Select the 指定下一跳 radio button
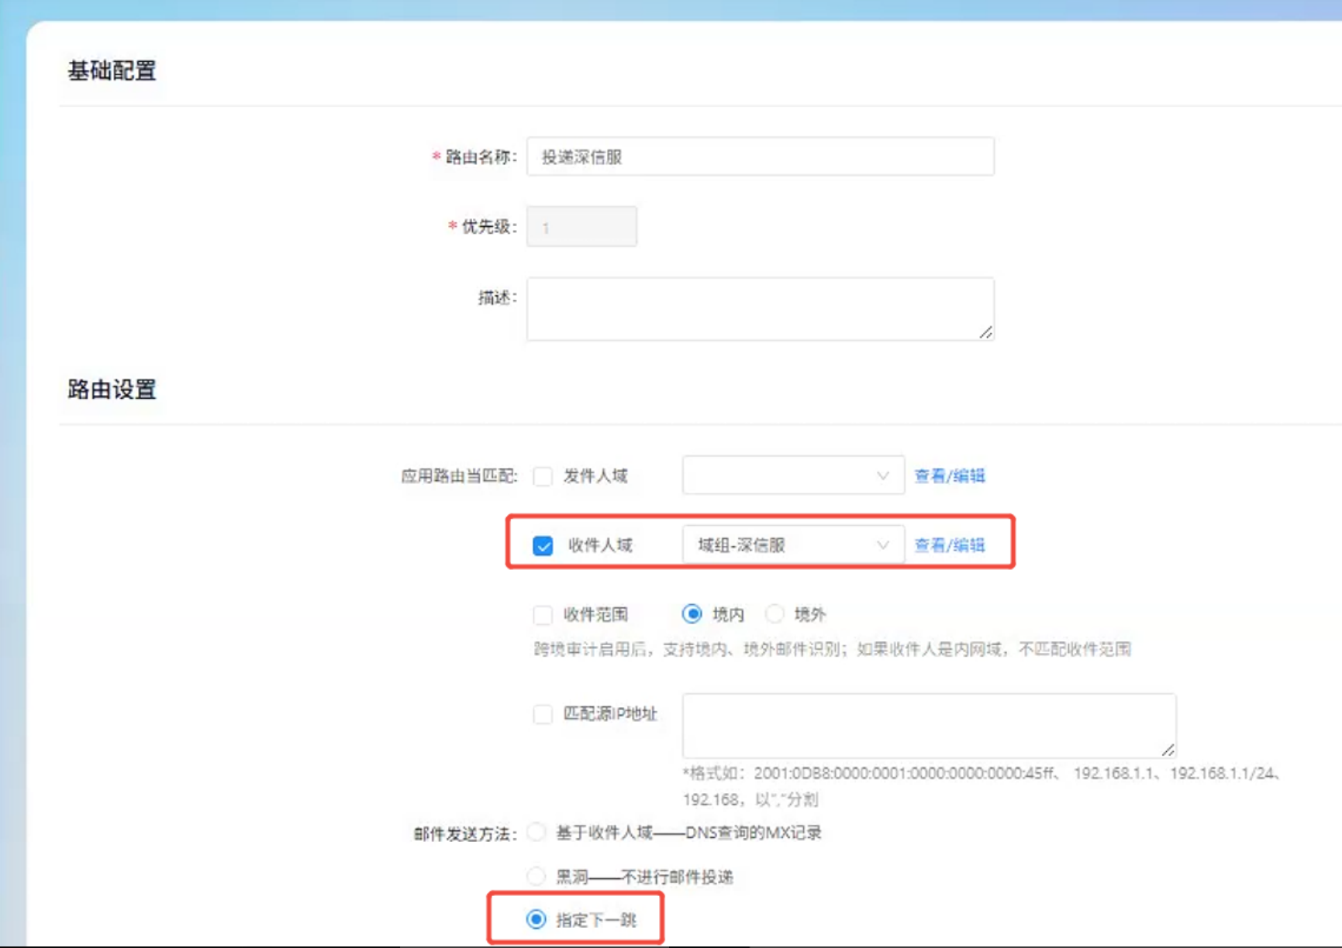The height and width of the screenshot is (948, 1342). (x=536, y=919)
